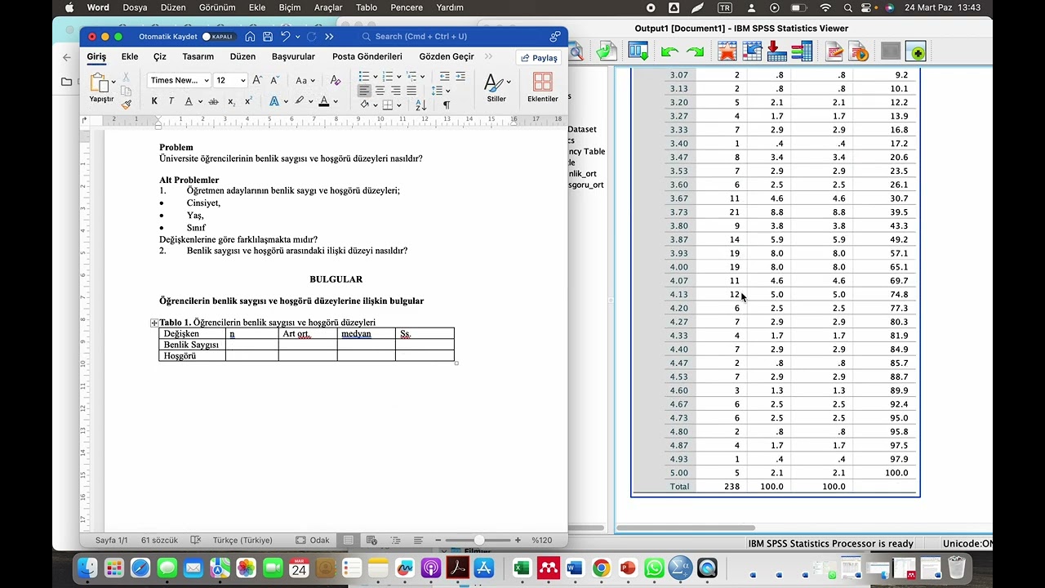Click the table move handle above Tablo 1
Viewport: 1045px width, 588px height.
click(x=154, y=323)
